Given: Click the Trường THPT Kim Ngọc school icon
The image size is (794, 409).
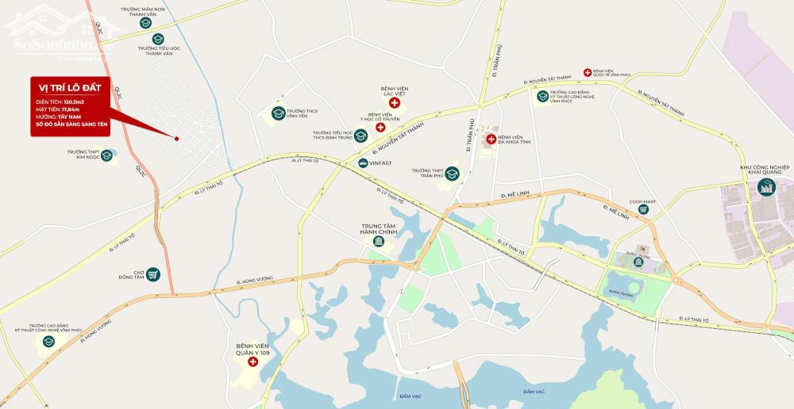Looking at the screenshot, I should (106, 155).
